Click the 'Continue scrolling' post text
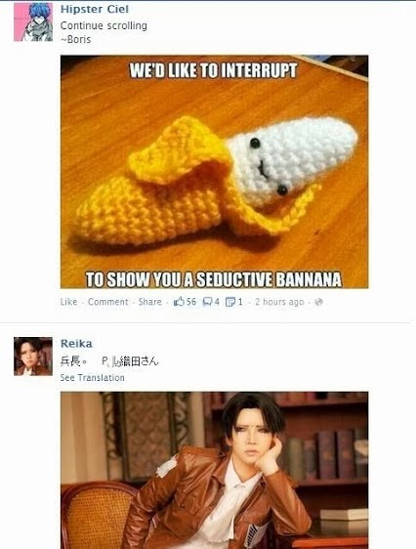The width and height of the screenshot is (416, 549). tap(104, 25)
